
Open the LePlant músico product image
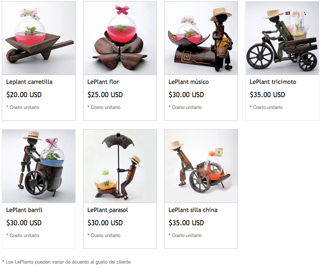(x=201, y=38)
